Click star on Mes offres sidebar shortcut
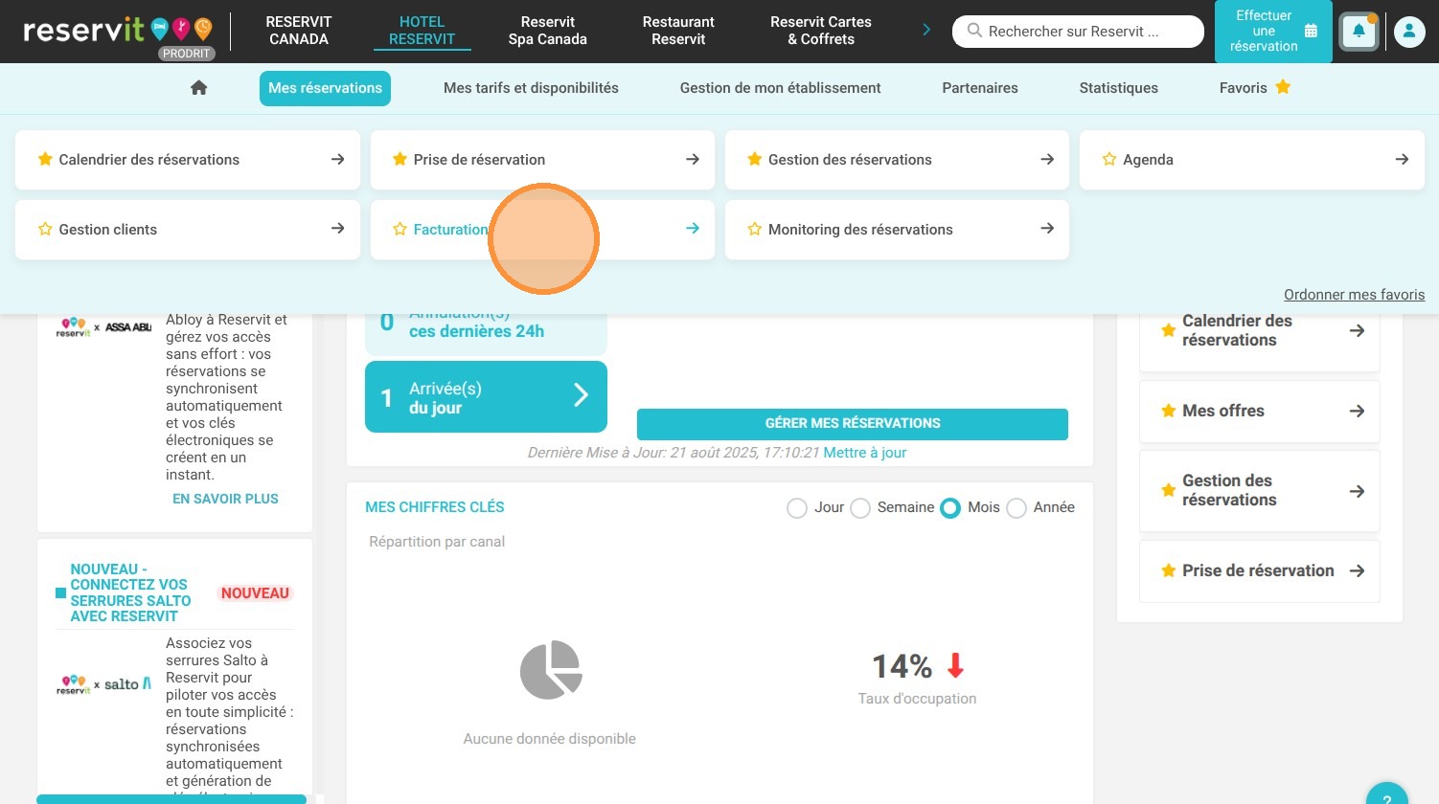This screenshot has height=804, width=1439. (1168, 411)
